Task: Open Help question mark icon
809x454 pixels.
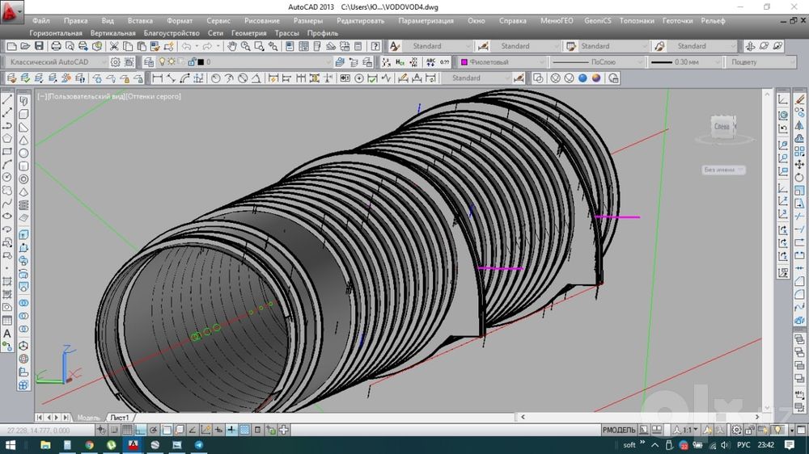Action: [x=375, y=46]
